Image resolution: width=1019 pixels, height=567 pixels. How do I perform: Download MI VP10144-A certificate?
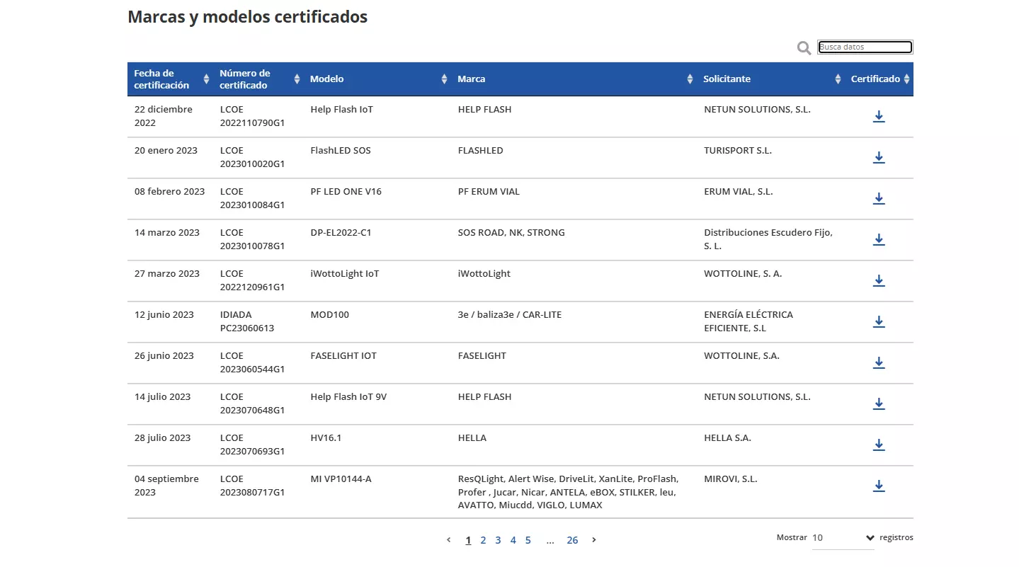click(878, 486)
